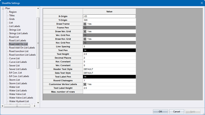Select the Data Text Style value

(109, 73)
